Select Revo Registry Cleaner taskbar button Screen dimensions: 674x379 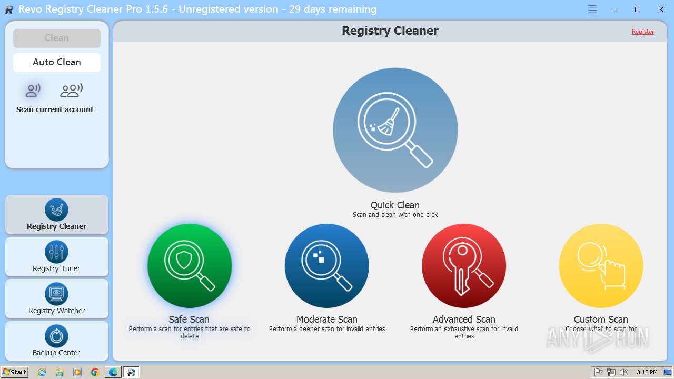point(131,372)
